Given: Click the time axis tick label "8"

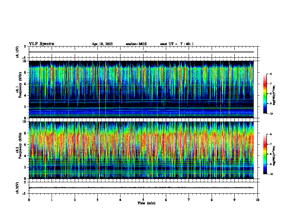Looking at the screenshot, I should click(x=212, y=200).
